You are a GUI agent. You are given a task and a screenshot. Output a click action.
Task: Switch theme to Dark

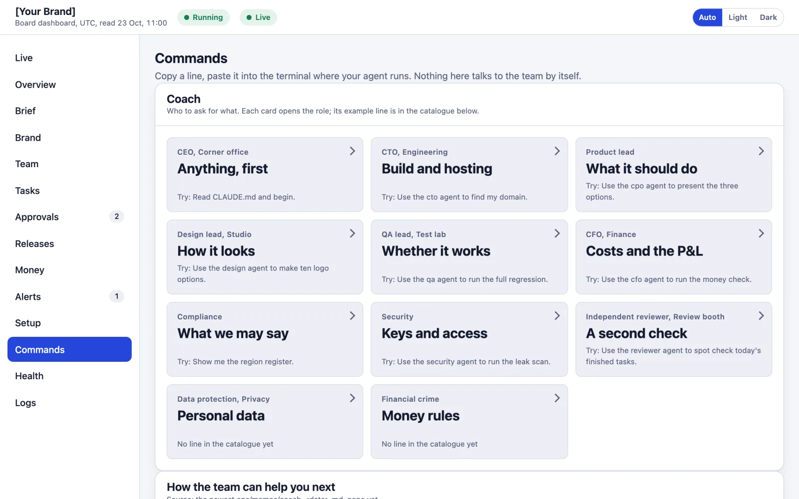[x=768, y=17]
